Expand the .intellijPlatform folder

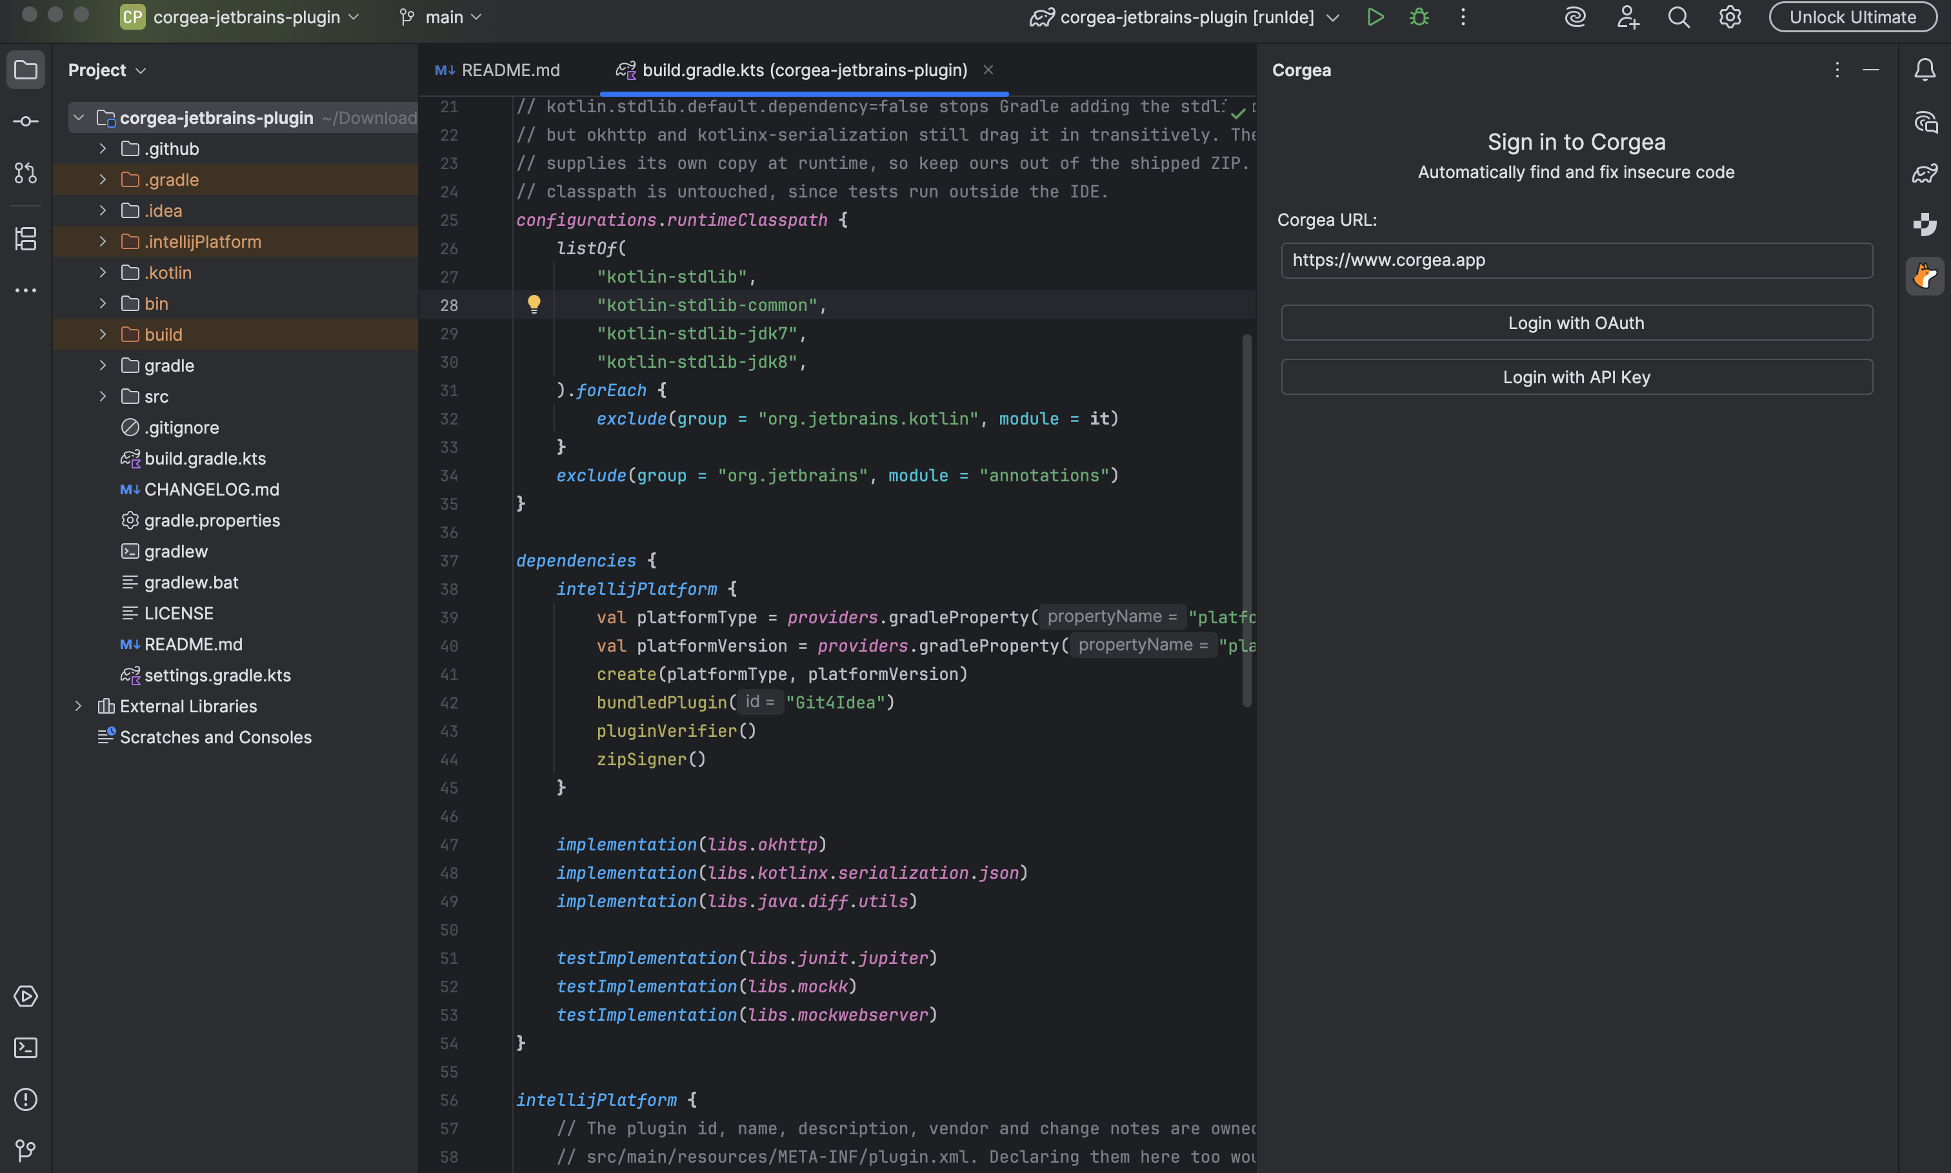(103, 241)
